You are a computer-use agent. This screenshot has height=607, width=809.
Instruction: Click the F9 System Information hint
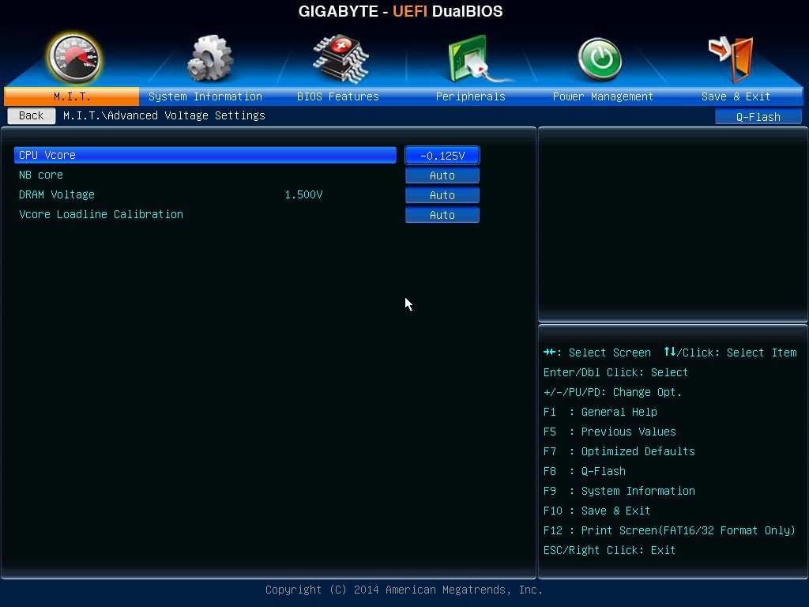point(619,491)
